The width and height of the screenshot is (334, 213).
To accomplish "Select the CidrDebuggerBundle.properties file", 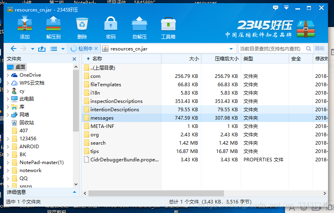I will point(205,159).
